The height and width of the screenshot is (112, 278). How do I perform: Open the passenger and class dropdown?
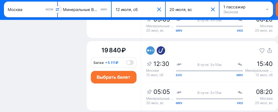point(246,10)
